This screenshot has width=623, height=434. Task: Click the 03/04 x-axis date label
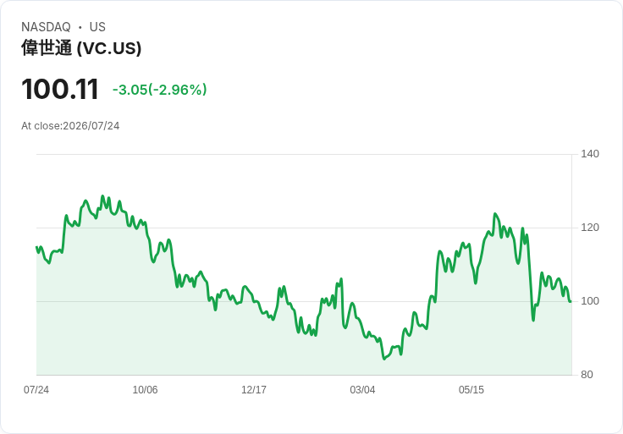tap(362, 390)
